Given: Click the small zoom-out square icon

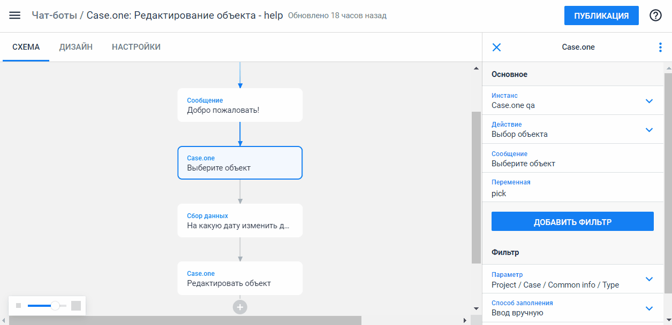Looking at the screenshot, I should coord(18,306).
